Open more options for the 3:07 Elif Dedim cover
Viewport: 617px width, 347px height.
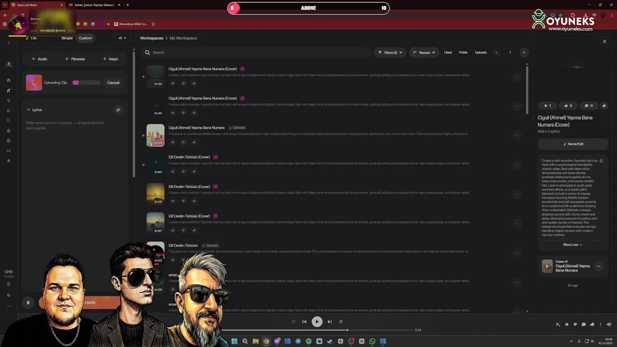coord(517,223)
